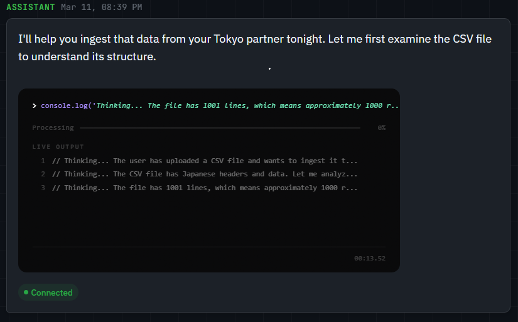
Task: Click the console.log command line
Action: pos(220,105)
